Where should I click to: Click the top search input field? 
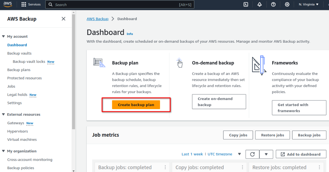(120, 4)
